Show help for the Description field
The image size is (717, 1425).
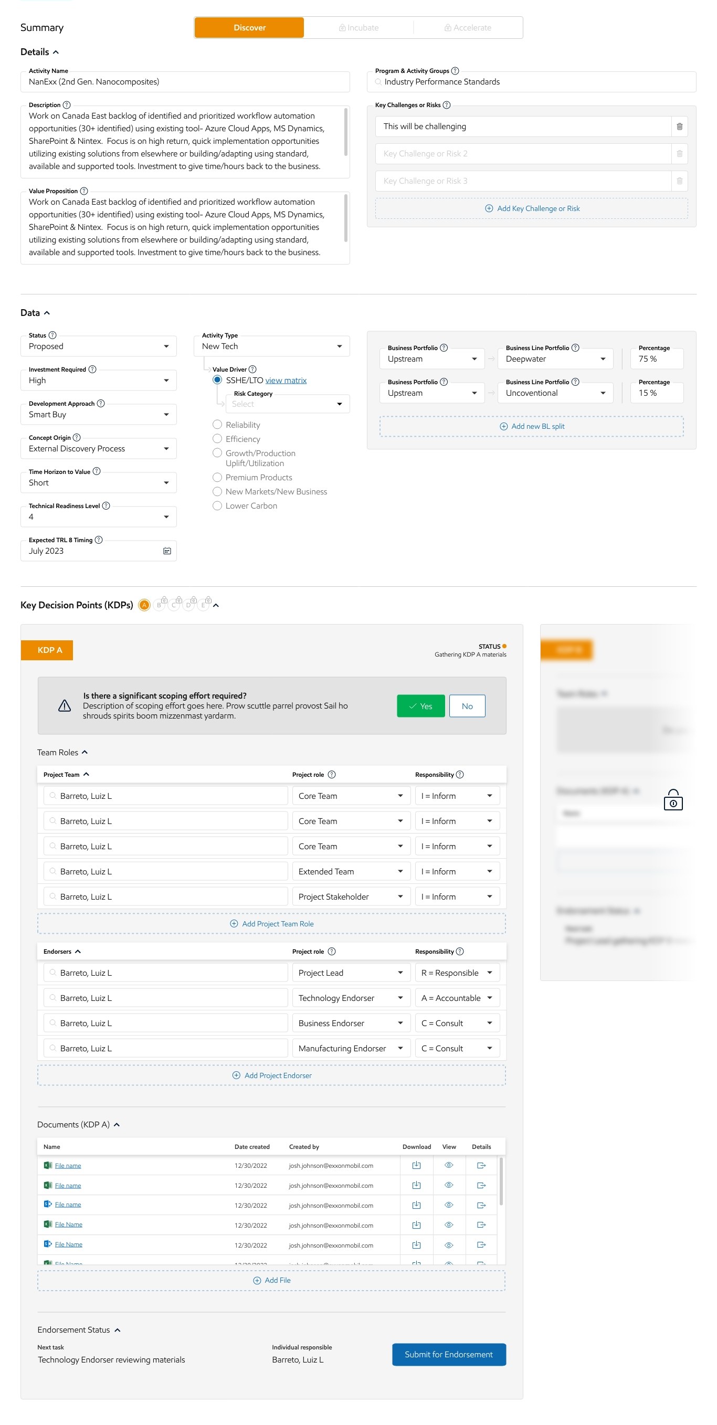66,105
